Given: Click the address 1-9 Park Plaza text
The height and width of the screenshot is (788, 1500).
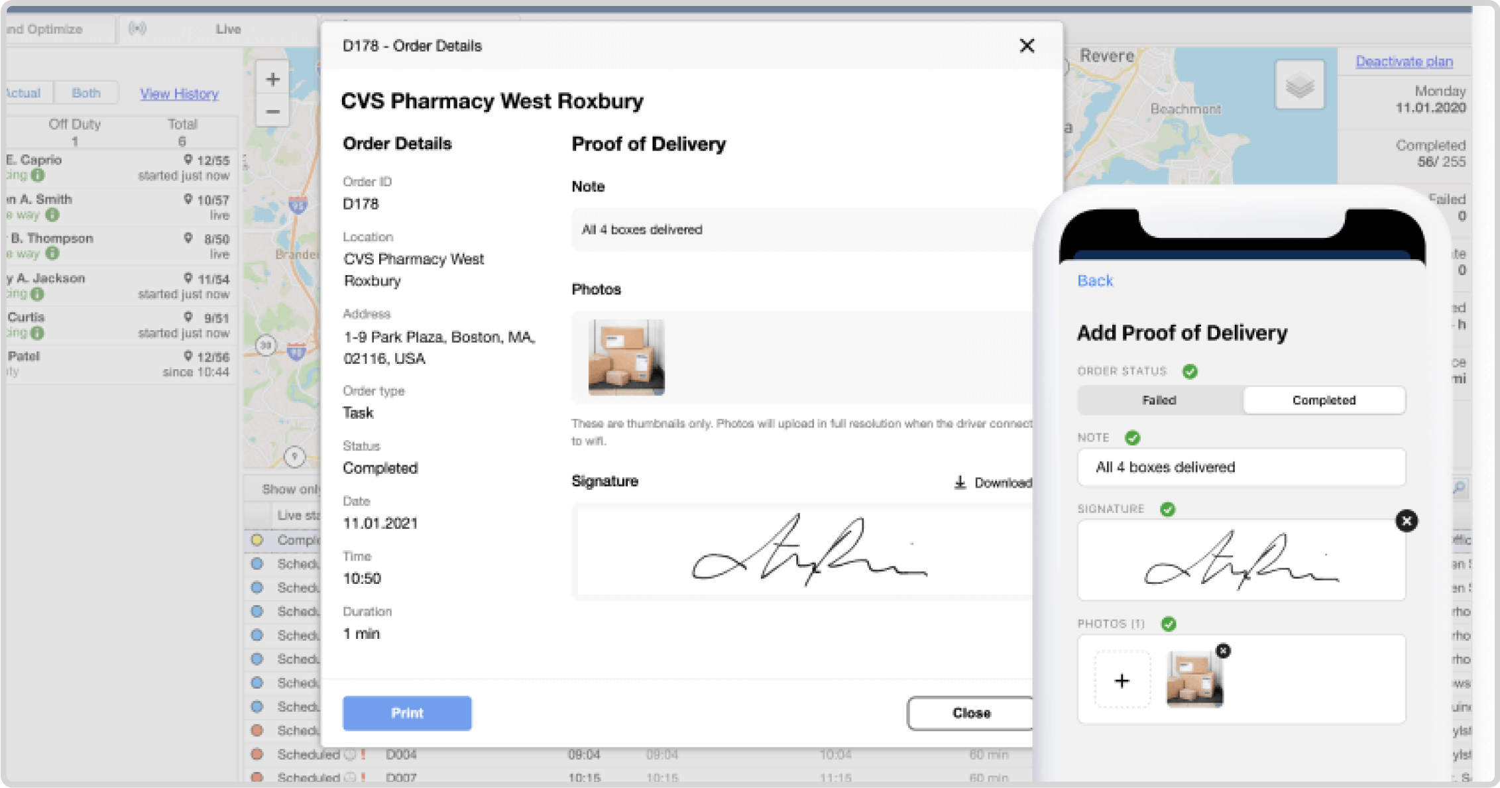Looking at the screenshot, I should click(x=439, y=347).
